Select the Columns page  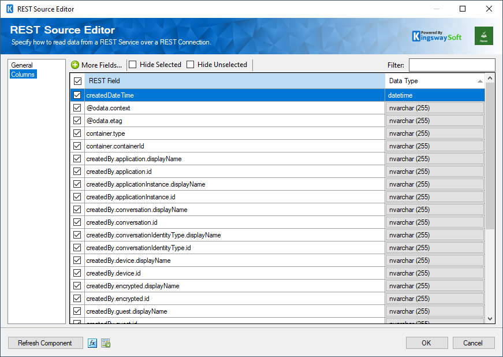click(x=23, y=74)
